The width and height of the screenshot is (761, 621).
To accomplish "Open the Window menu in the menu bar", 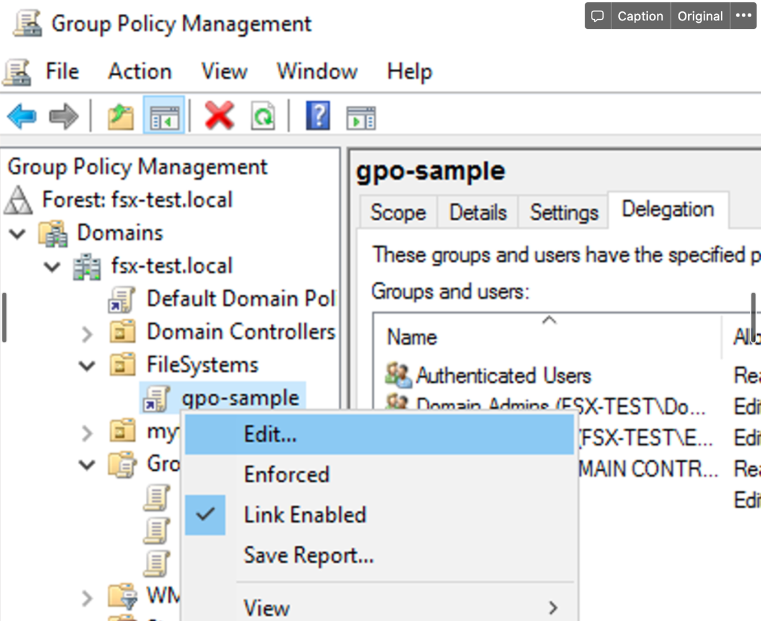I will pos(317,71).
